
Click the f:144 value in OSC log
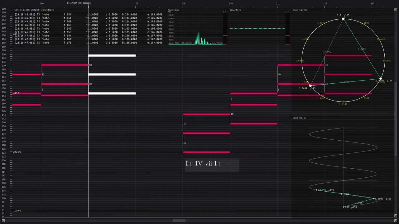pos(68,14)
